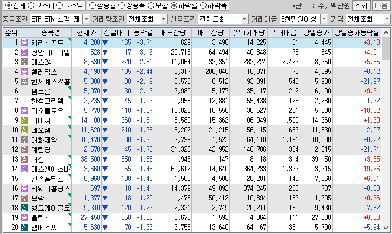Click the down arrow in 태성 row

[105, 159]
